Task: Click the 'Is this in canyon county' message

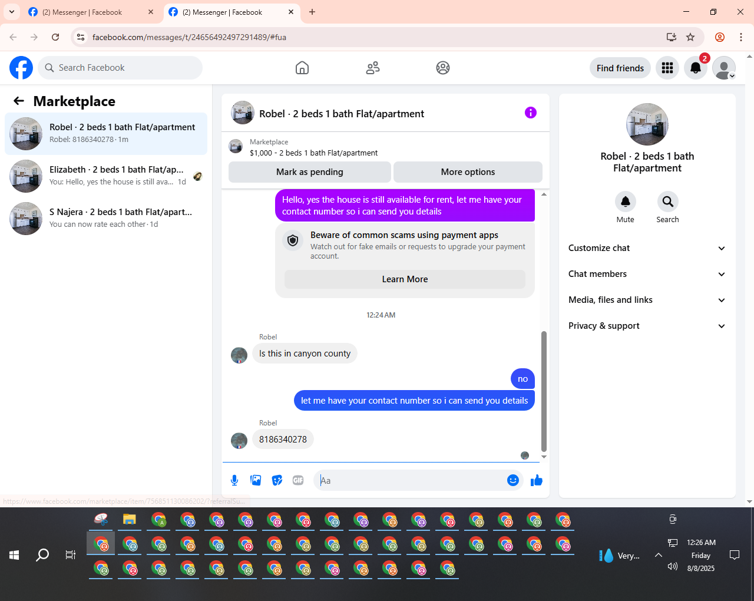Action: 305,354
